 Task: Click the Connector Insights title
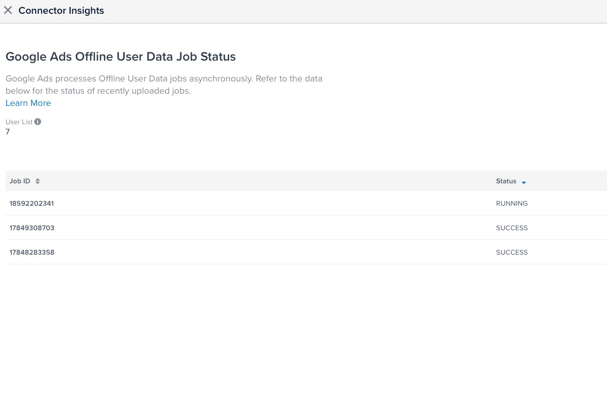(x=61, y=11)
